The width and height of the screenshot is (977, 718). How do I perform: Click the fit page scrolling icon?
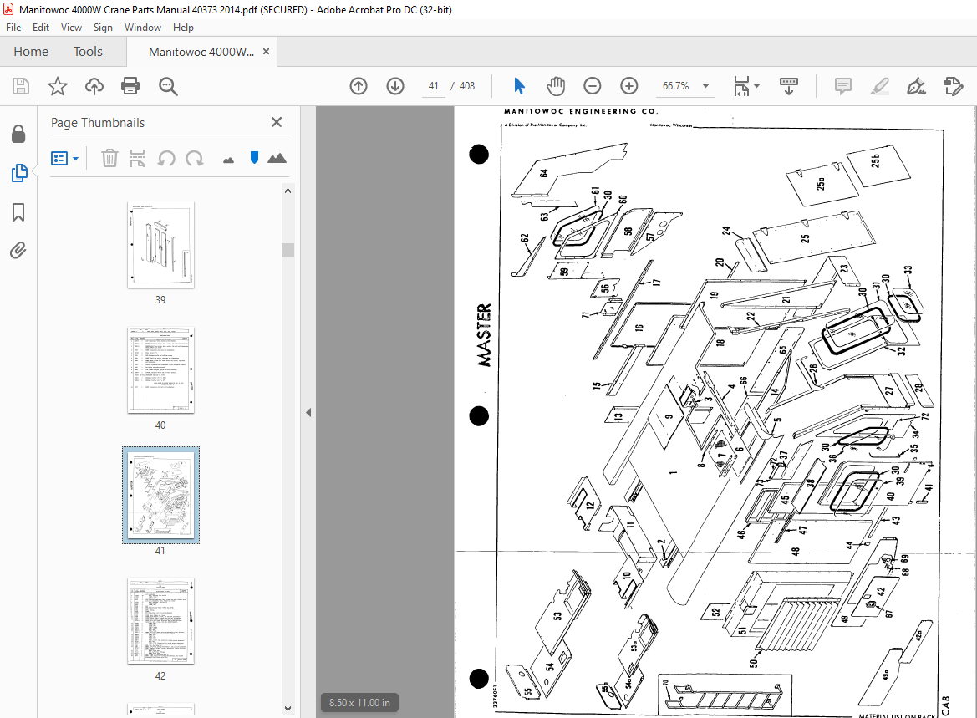(741, 86)
